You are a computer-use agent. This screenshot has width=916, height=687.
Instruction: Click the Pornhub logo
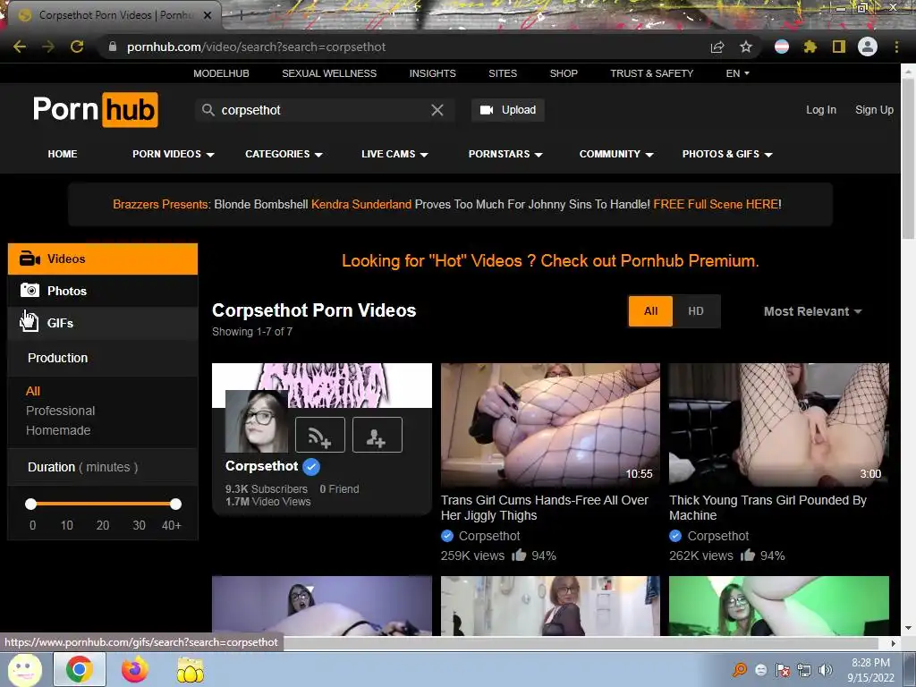95,110
